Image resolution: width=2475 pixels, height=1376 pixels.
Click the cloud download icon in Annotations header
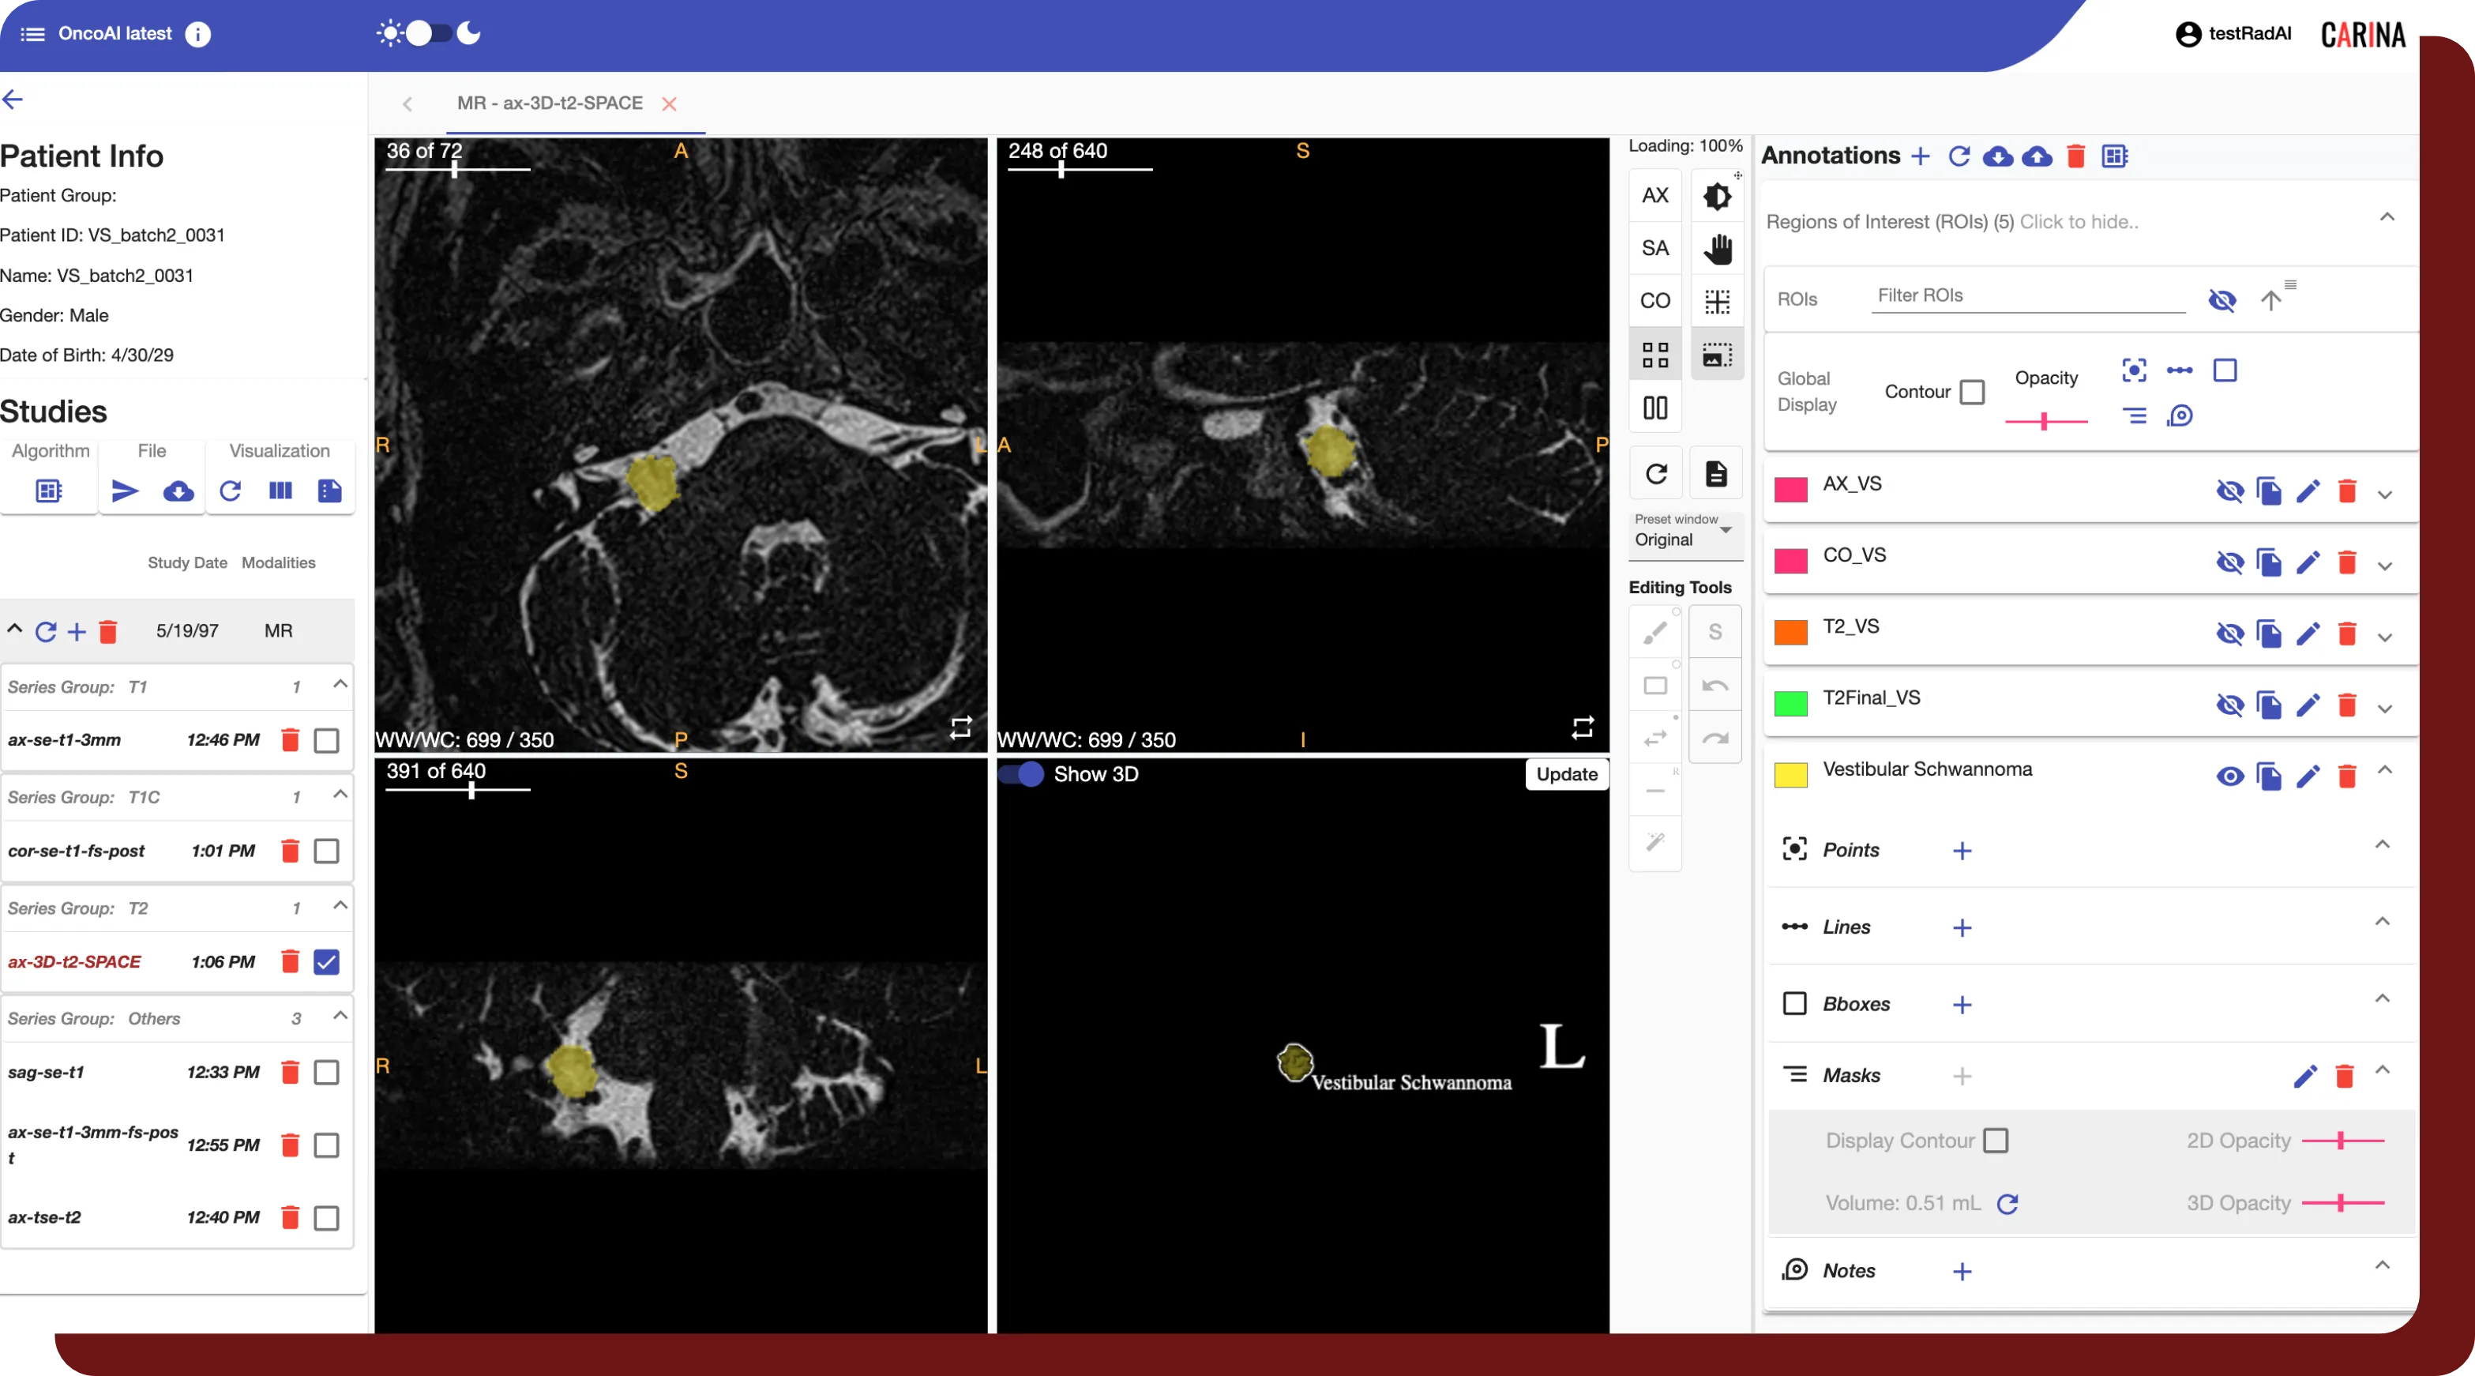[x=2000, y=156]
